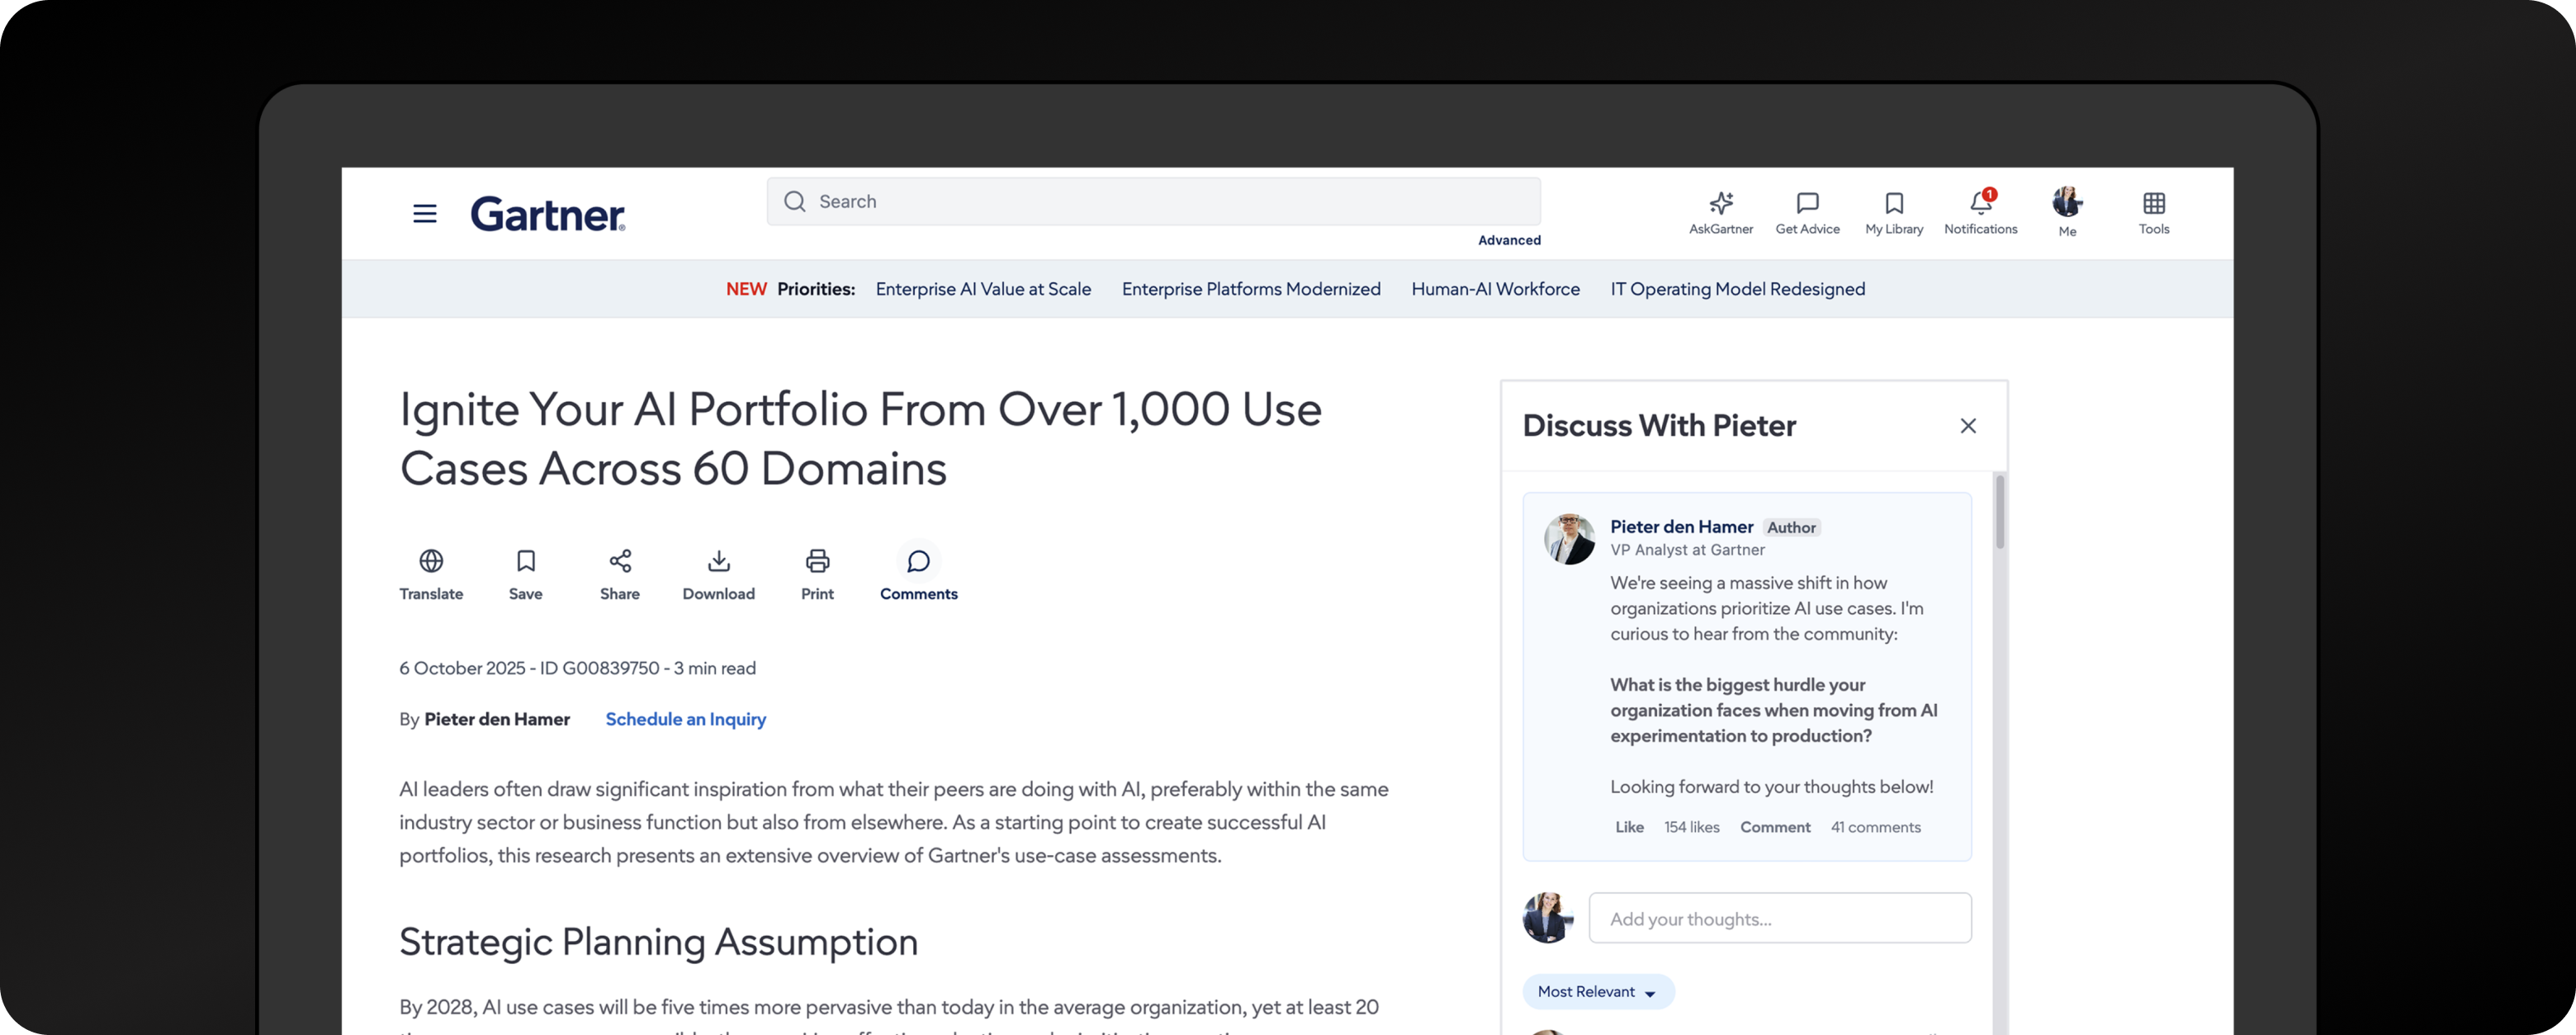2576x1035 pixels.
Task: Click in the Add your thoughts field
Action: point(1780,919)
